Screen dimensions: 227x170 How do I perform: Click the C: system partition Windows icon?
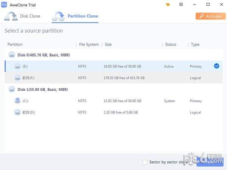click(x=17, y=101)
